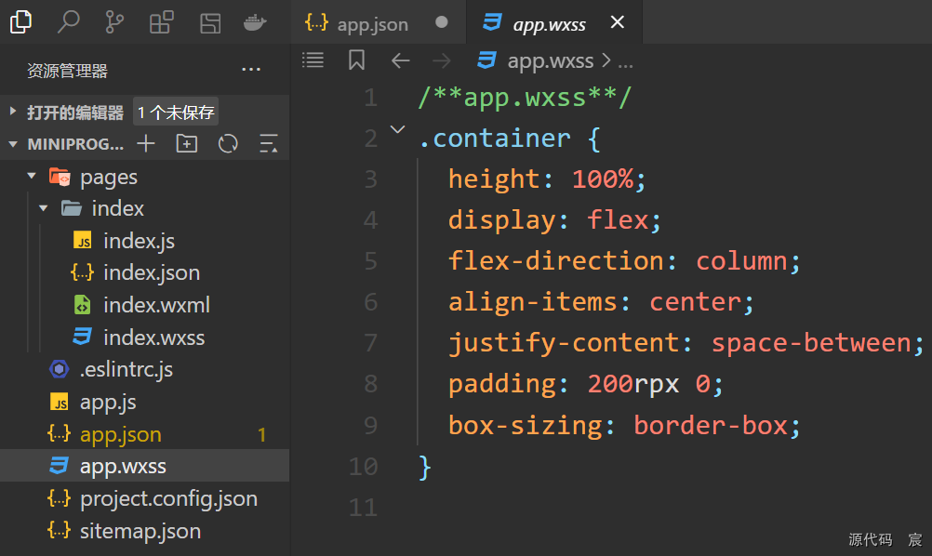Click the CSS icon in breadcrumb
The height and width of the screenshot is (556, 932).
tap(486, 60)
